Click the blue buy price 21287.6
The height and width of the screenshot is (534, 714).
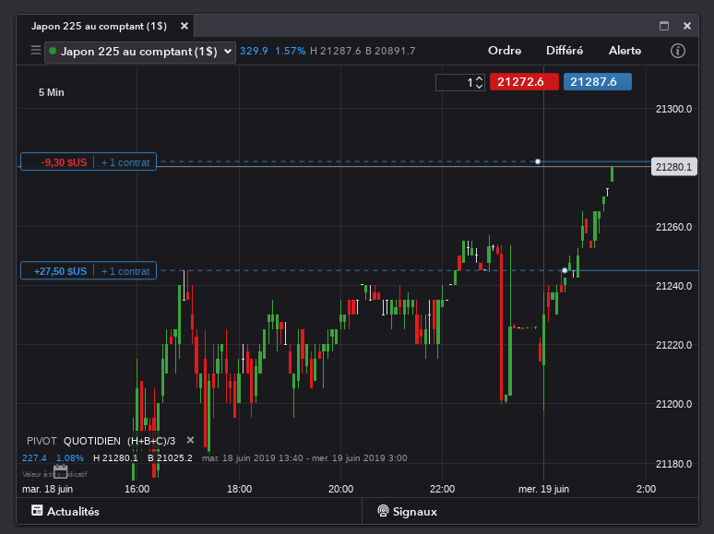tap(598, 82)
